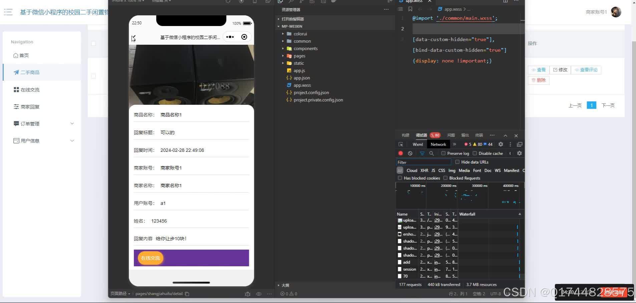Click the network timeline overview strip

[460, 196]
